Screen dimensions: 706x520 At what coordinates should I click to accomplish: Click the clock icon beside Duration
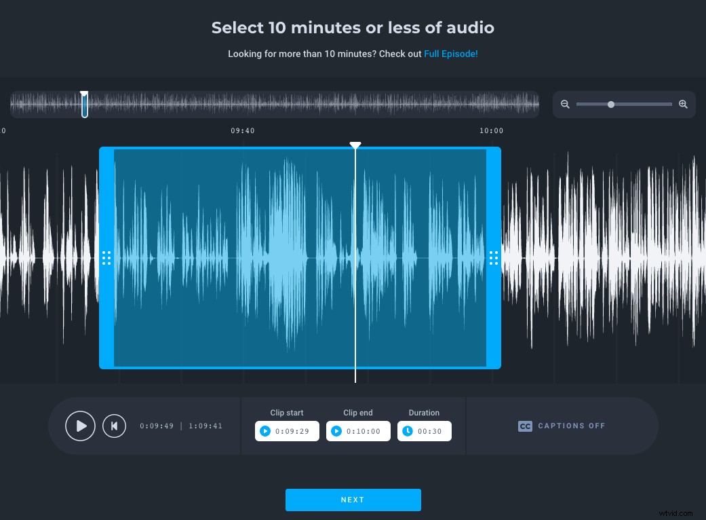pyautogui.click(x=407, y=431)
